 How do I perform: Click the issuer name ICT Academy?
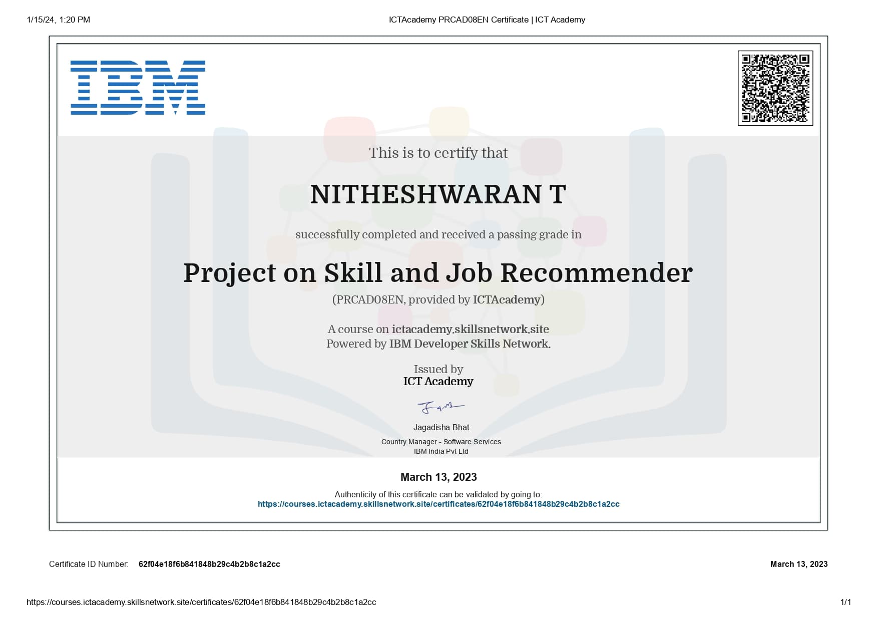(x=438, y=382)
